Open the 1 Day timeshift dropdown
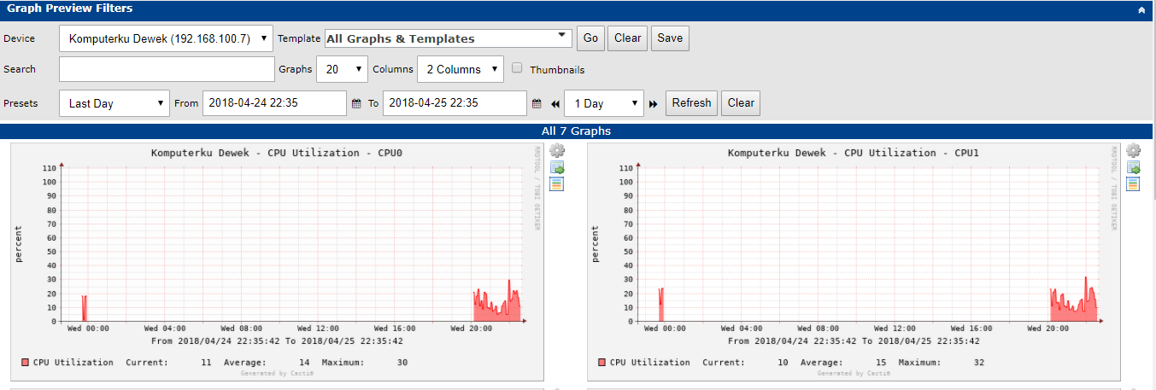This screenshot has width=1156, height=390. click(x=603, y=103)
